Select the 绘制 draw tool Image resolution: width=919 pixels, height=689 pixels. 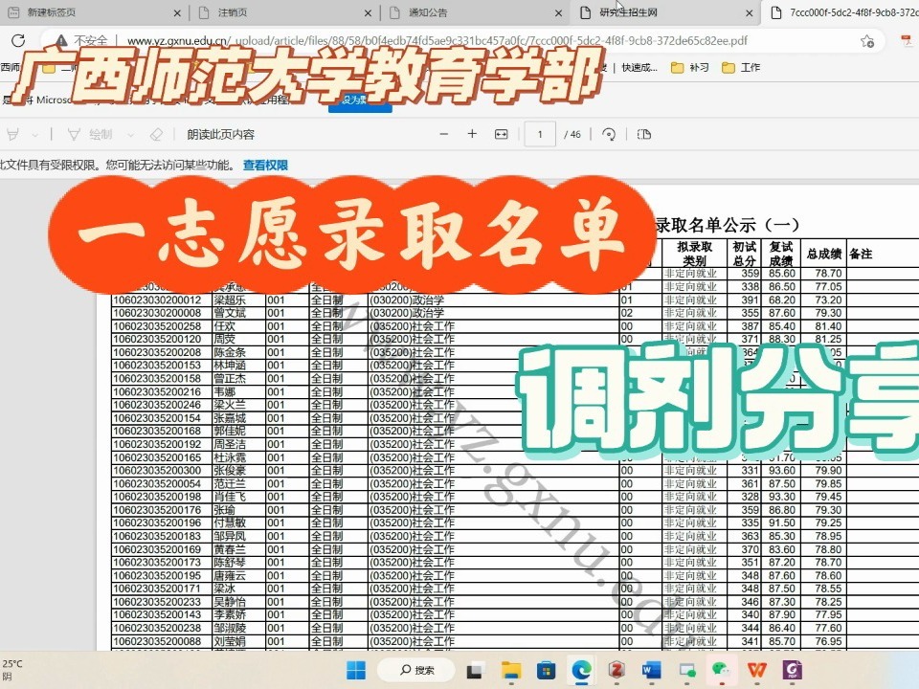(x=89, y=135)
